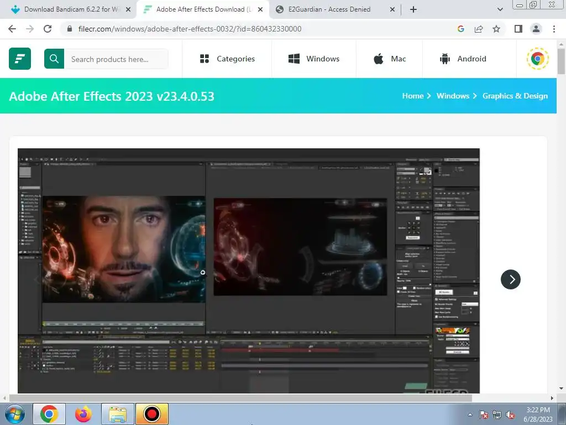Open a new browser tab
566x425 pixels.
coord(413,10)
